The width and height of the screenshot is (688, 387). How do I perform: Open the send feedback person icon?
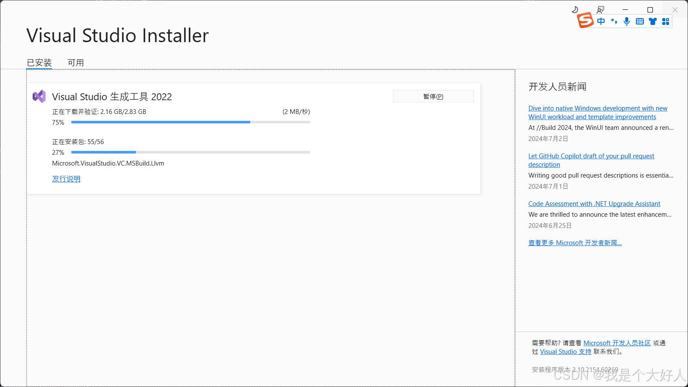pyautogui.click(x=601, y=9)
